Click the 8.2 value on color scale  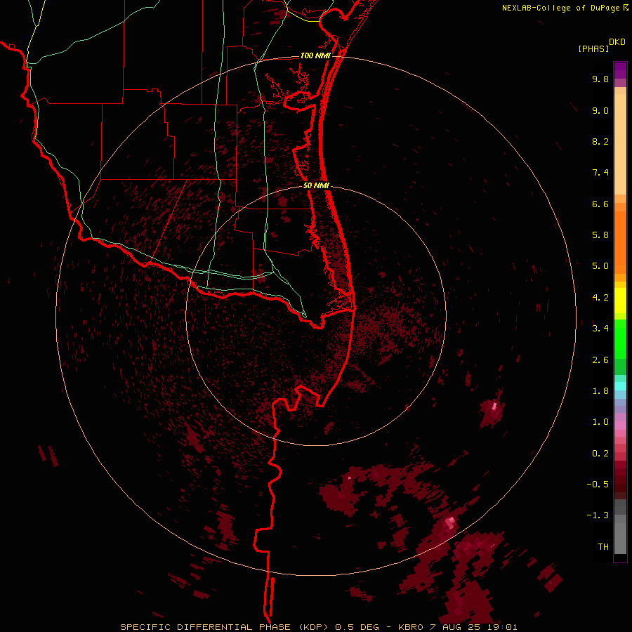point(600,141)
